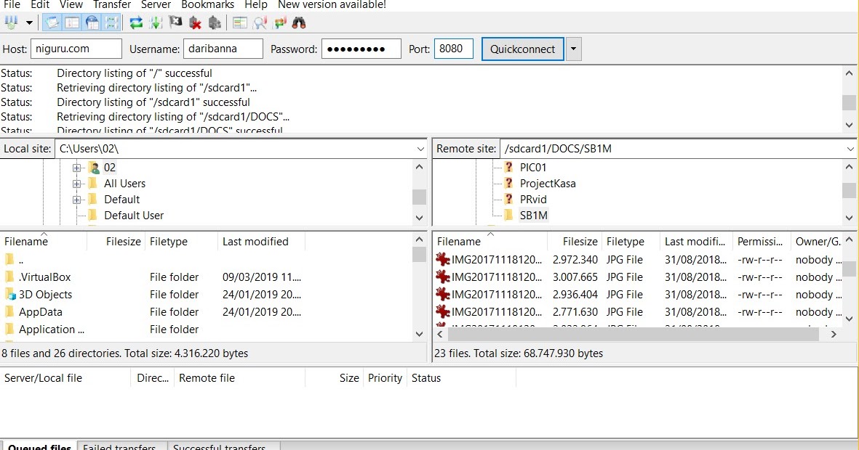The image size is (859, 450).
Task: Search for remote files with the binoculars icon
Action: pyautogui.click(x=298, y=22)
